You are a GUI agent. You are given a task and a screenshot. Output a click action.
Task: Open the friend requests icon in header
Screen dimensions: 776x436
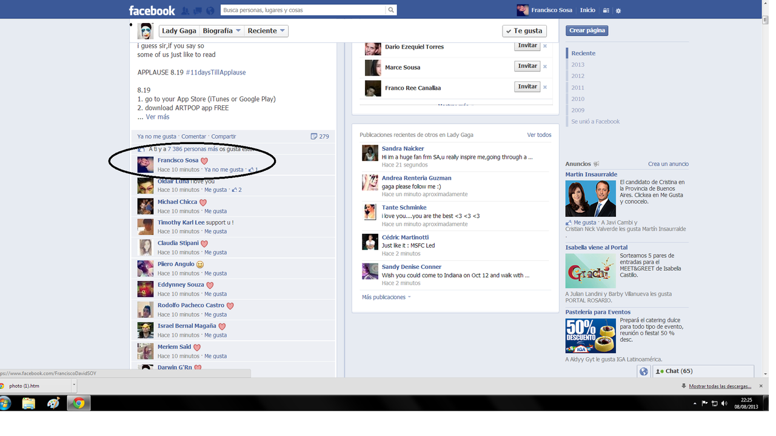click(x=186, y=10)
